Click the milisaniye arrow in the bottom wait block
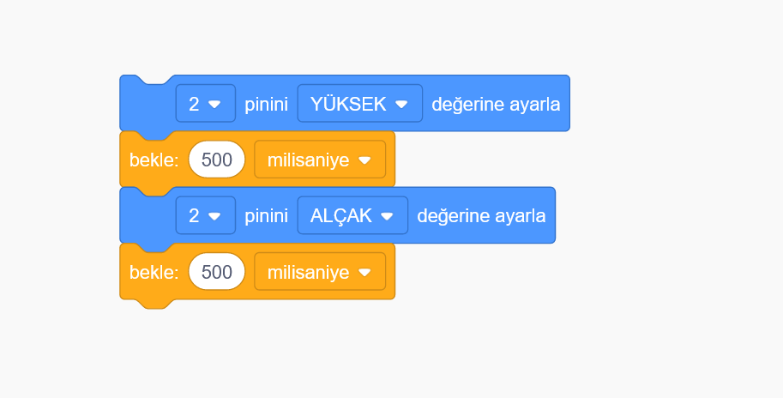Screen dimensions: 783x398 click(364, 273)
